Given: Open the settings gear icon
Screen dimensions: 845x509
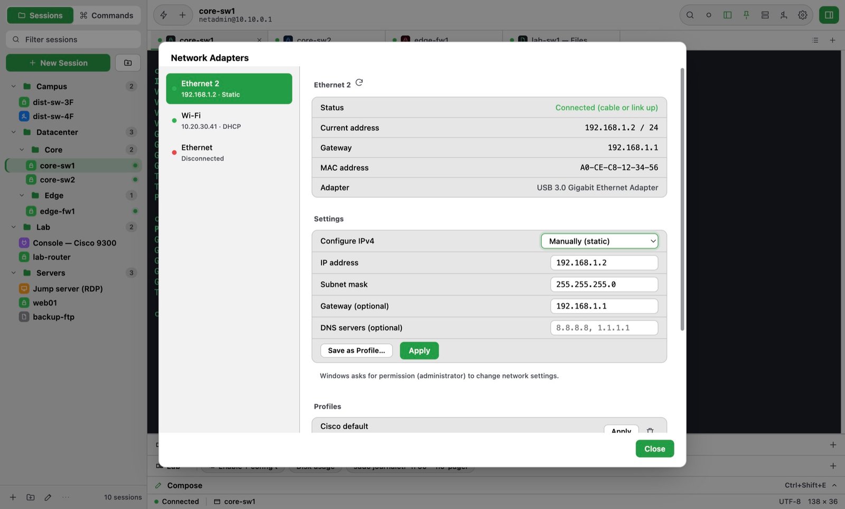Looking at the screenshot, I should (803, 15).
